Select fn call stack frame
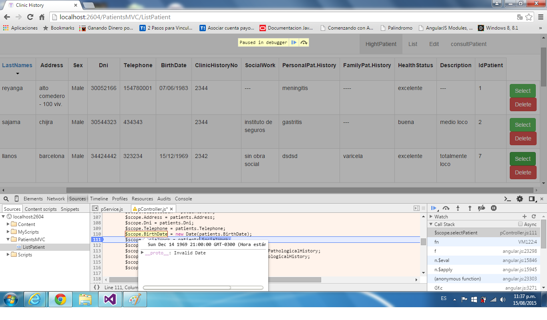547x320 pixels. (484, 242)
